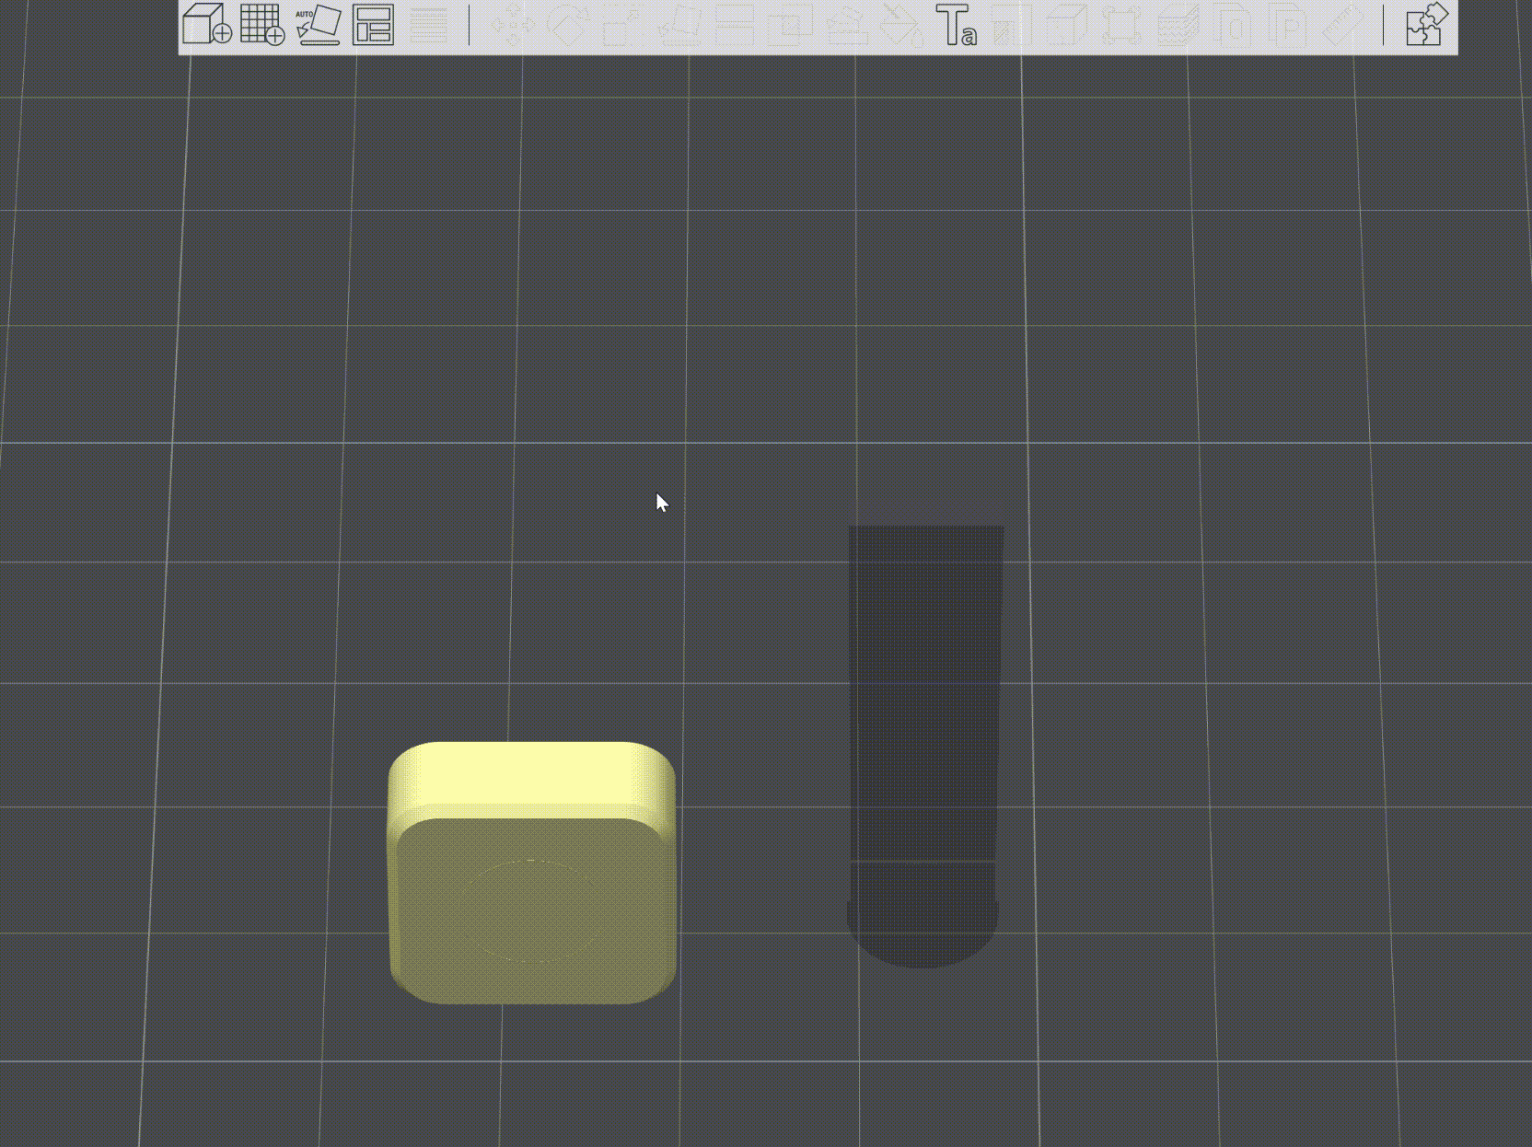Select the yellow rounded box object
1532x1147 pixels.
532,873
